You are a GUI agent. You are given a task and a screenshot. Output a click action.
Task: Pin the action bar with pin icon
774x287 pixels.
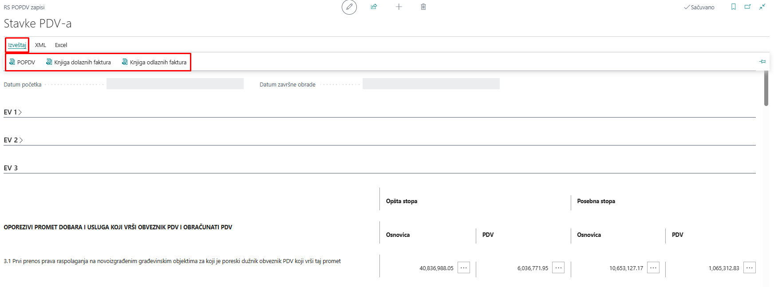point(762,62)
